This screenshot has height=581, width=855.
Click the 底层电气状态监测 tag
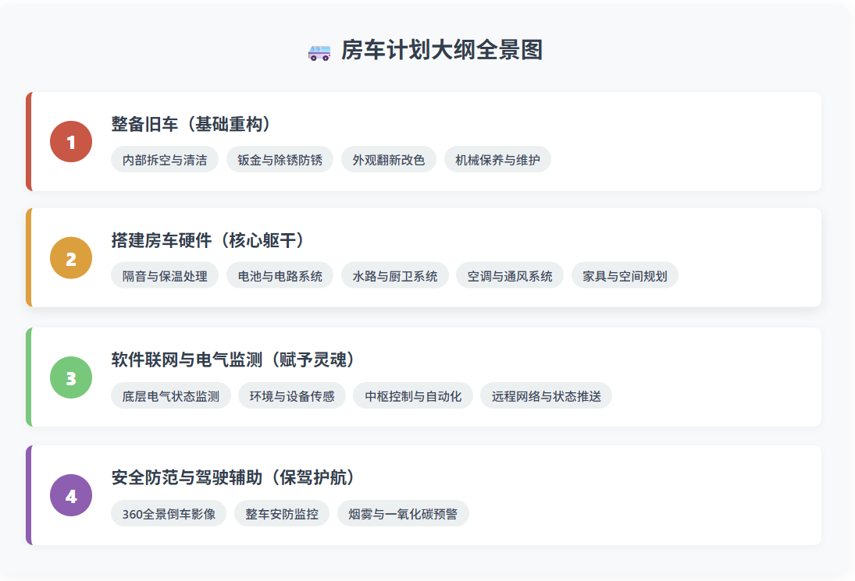(x=171, y=396)
